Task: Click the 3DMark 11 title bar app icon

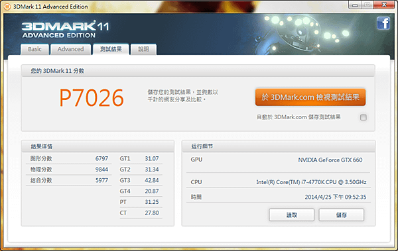Action: click(x=7, y=7)
